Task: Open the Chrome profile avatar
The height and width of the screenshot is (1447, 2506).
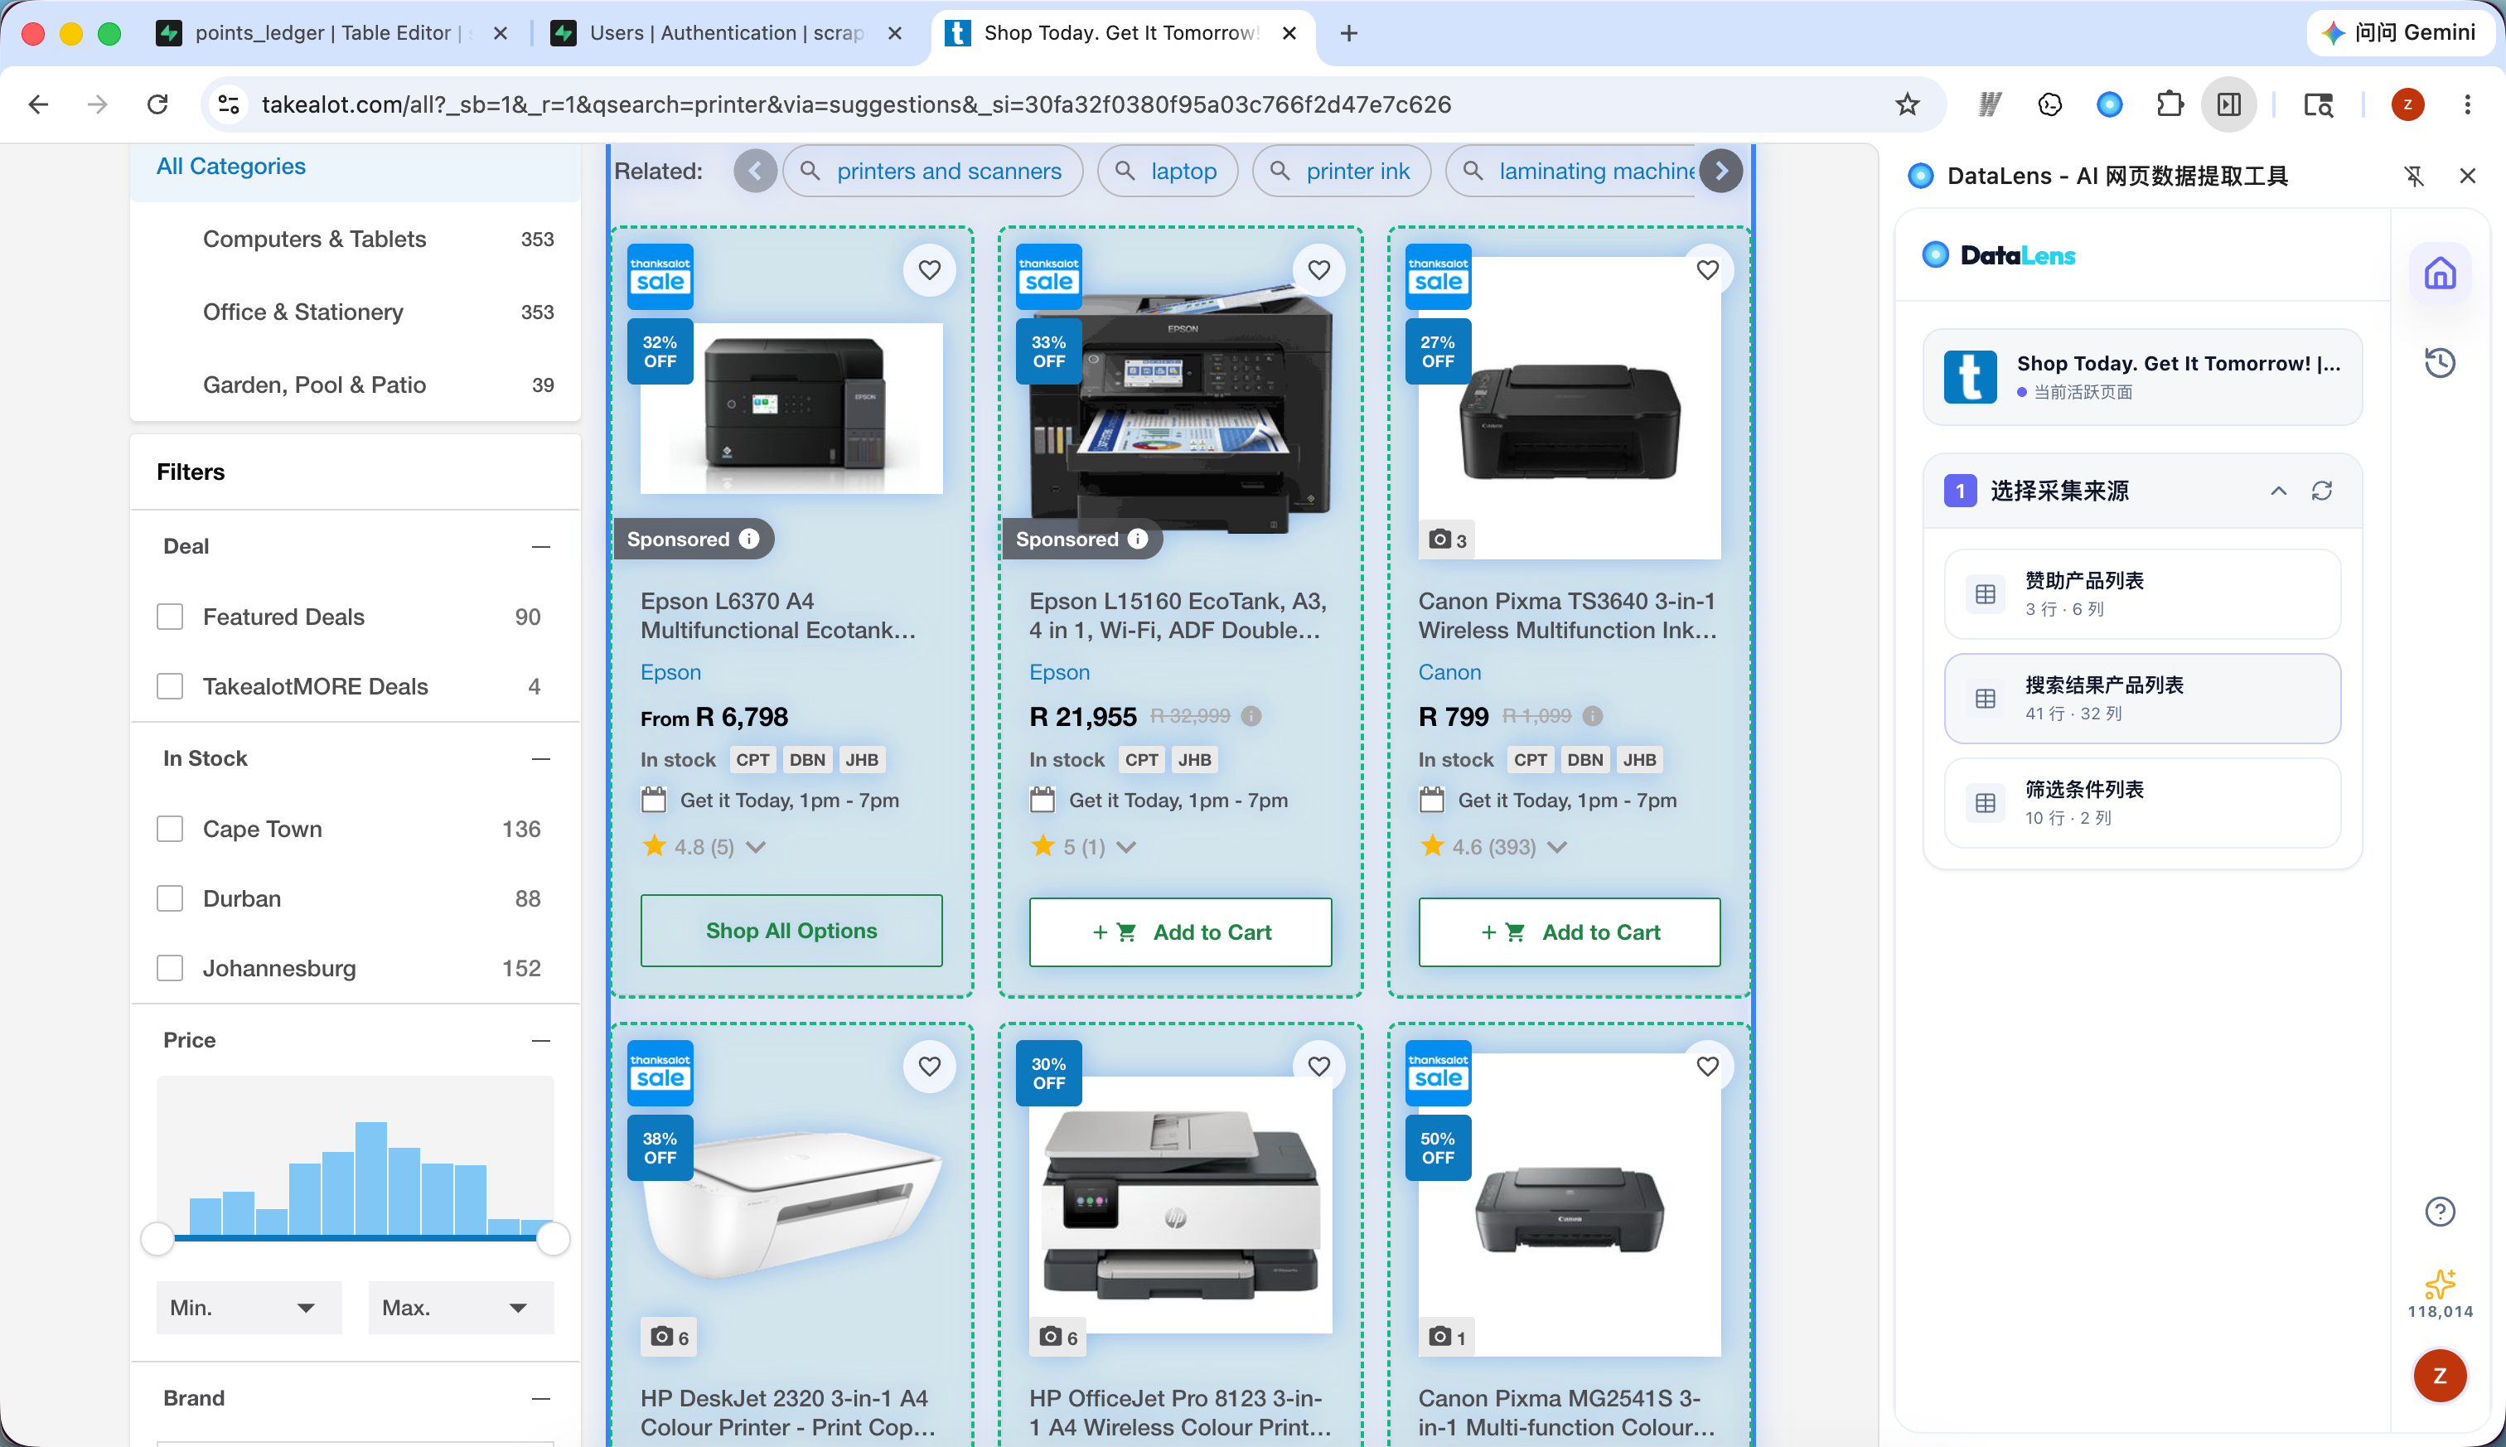Action: click(x=2407, y=104)
